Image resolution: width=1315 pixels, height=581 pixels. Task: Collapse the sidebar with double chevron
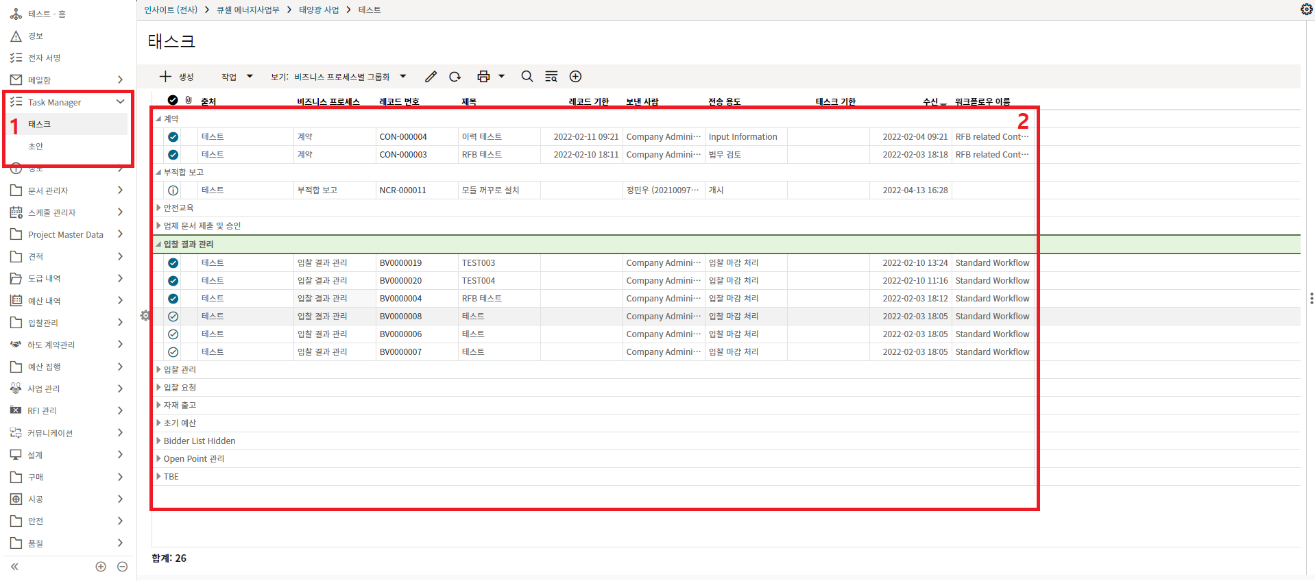(x=14, y=567)
